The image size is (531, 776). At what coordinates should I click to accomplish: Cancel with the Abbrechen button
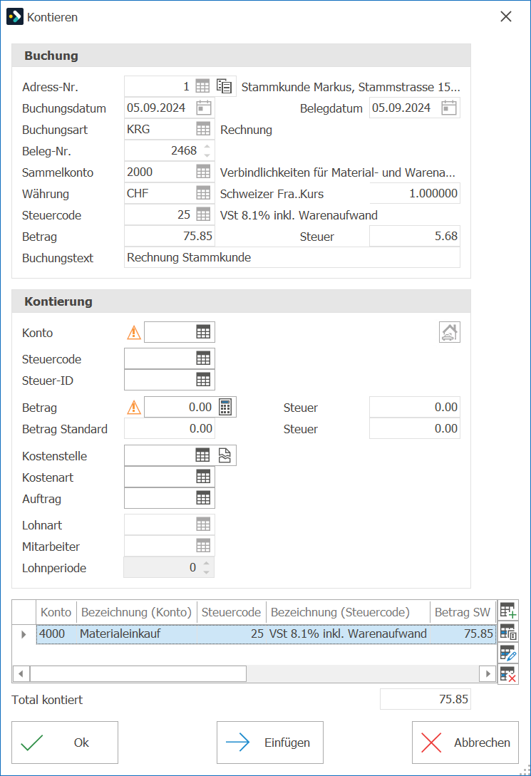(465, 743)
